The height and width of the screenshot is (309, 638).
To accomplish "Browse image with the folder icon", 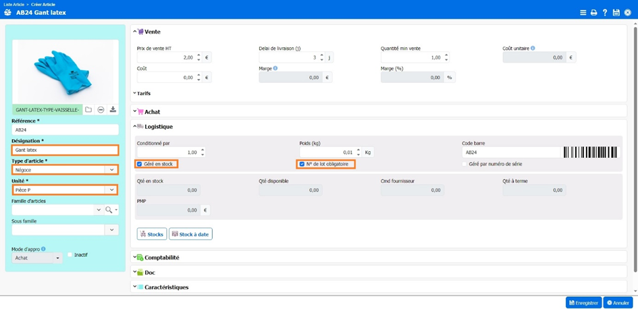I will point(88,109).
